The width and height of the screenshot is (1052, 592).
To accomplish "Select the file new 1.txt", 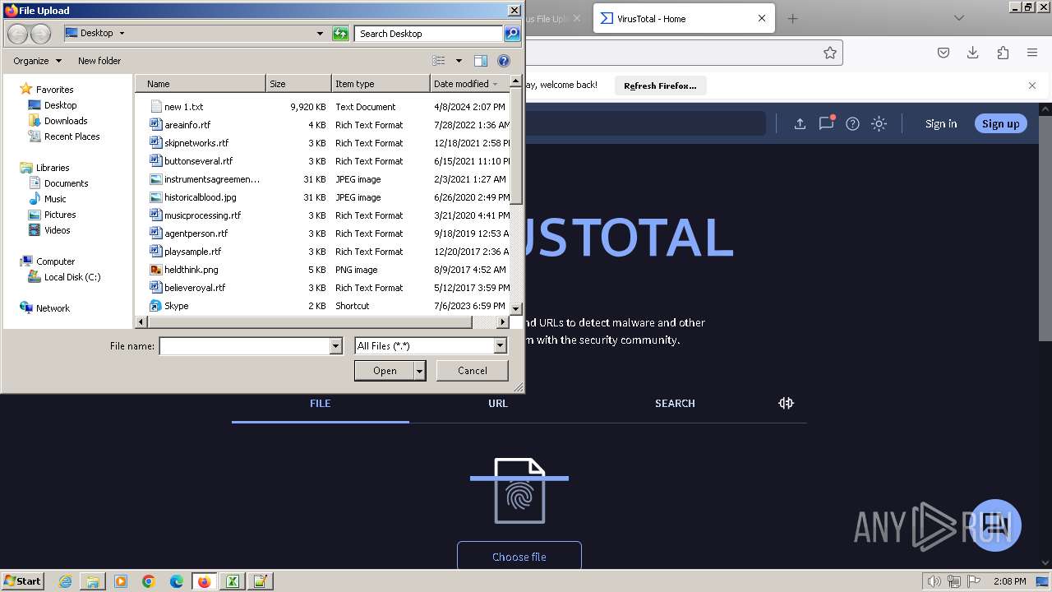I will 183,107.
